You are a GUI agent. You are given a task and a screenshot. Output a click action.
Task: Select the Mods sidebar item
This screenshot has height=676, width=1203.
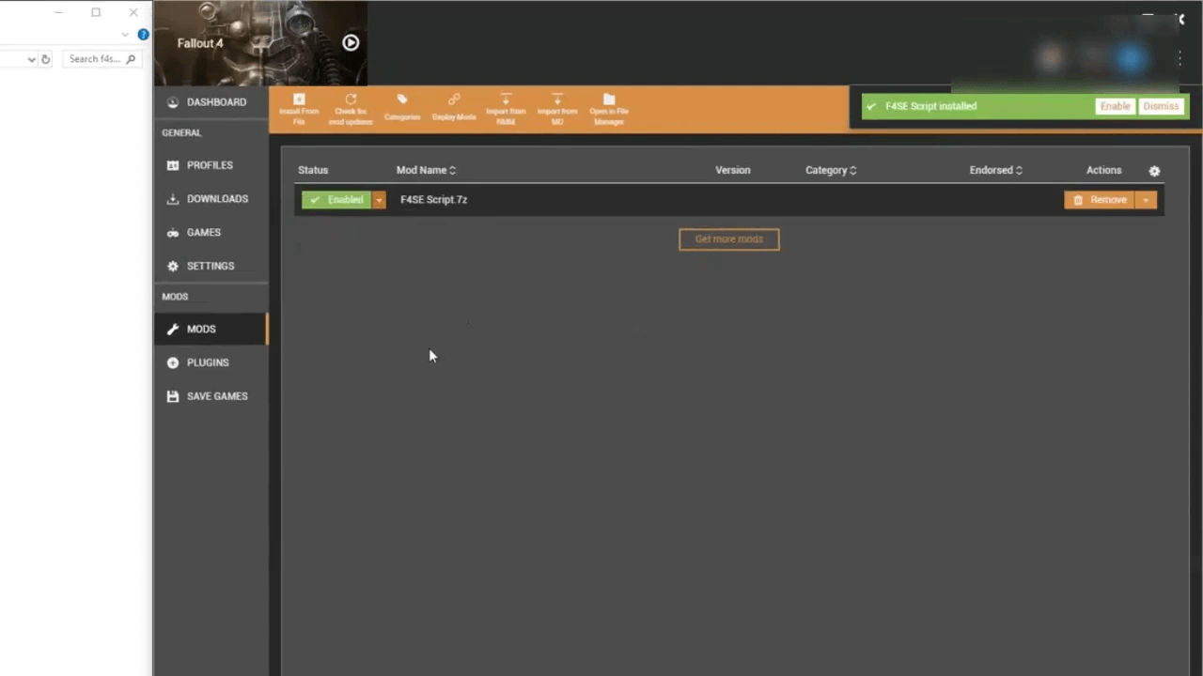click(x=211, y=330)
